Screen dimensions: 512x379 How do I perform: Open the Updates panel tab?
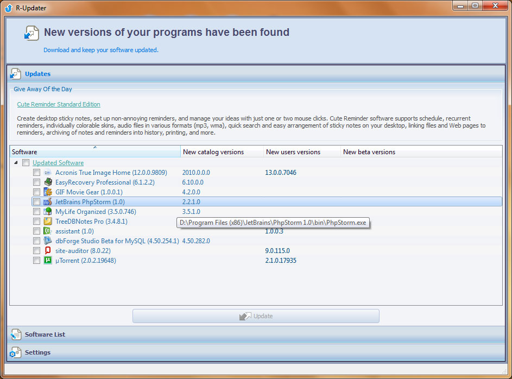[x=256, y=74]
